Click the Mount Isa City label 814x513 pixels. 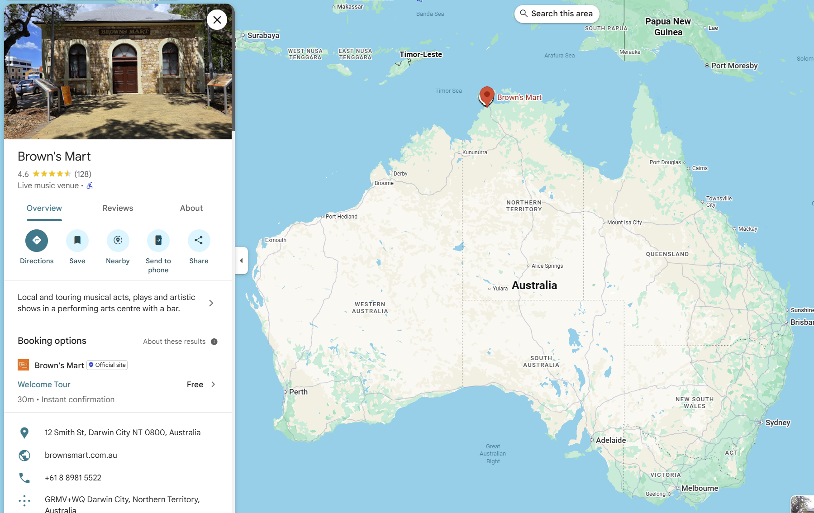(624, 223)
